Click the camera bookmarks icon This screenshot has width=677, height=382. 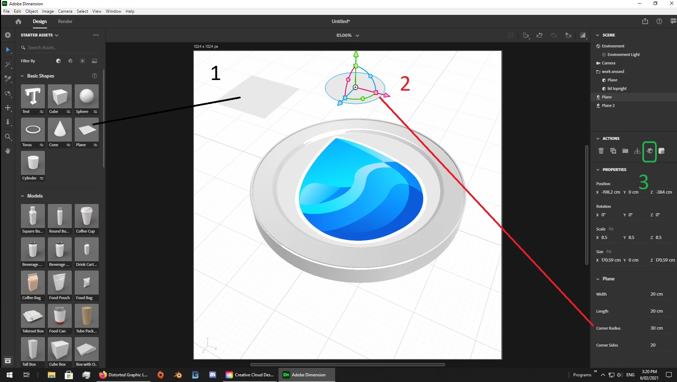click(x=568, y=35)
